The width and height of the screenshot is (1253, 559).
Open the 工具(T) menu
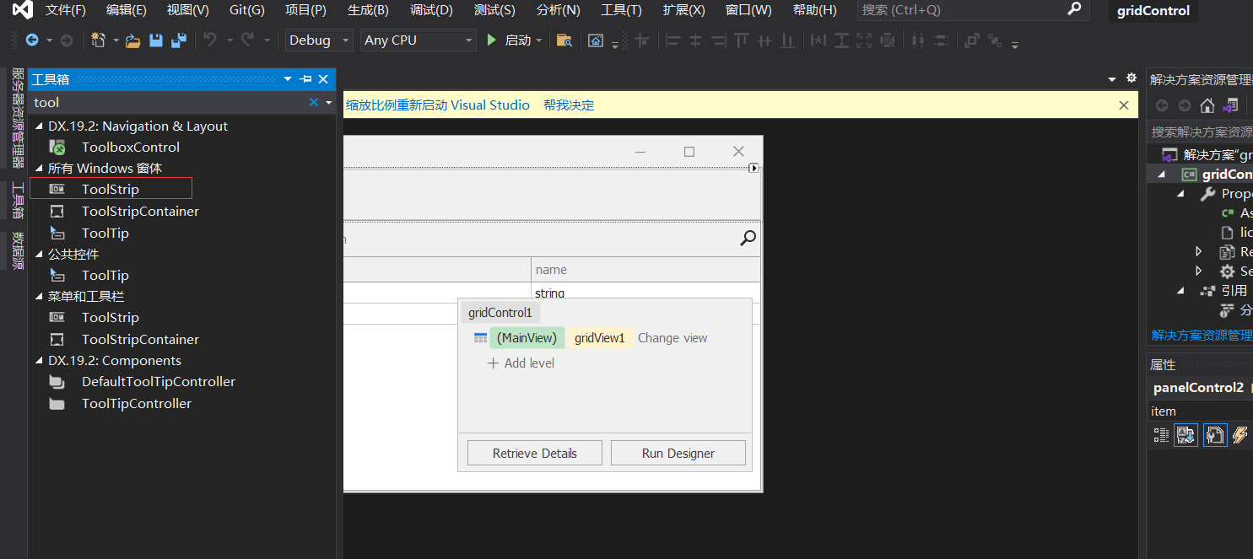click(x=621, y=10)
